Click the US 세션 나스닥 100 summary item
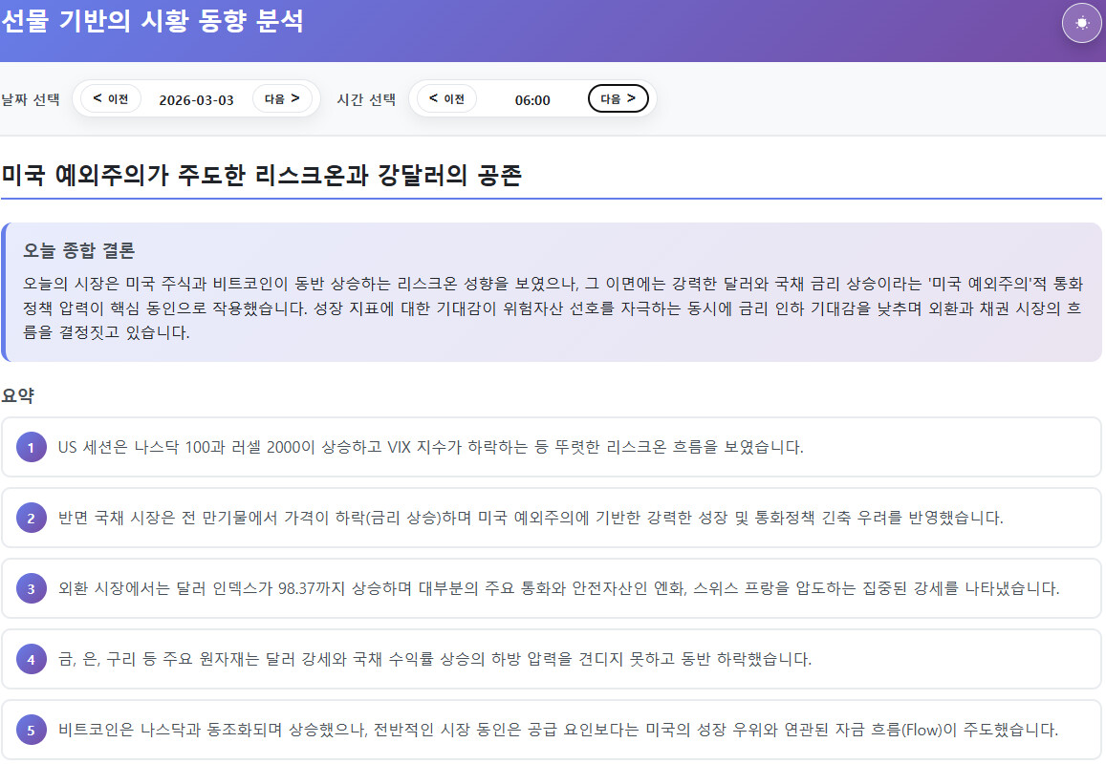 430,447
